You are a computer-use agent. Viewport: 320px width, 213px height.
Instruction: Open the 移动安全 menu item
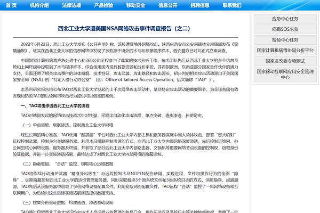click(x=135, y=5)
